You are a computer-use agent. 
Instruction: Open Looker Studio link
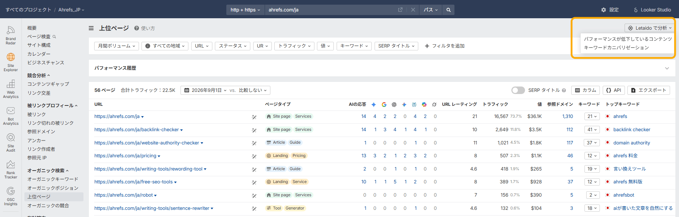[x=652, y=10]
